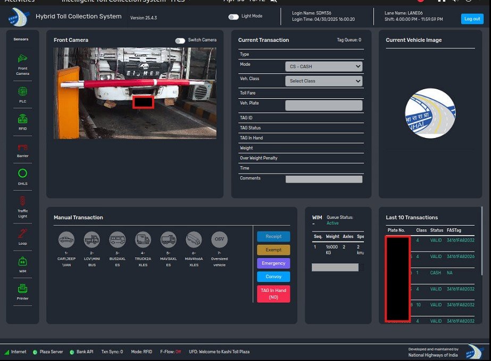Toggle the Light Mode switch
The height and width of the screenshot is (361, 491).
click(234, 17)
